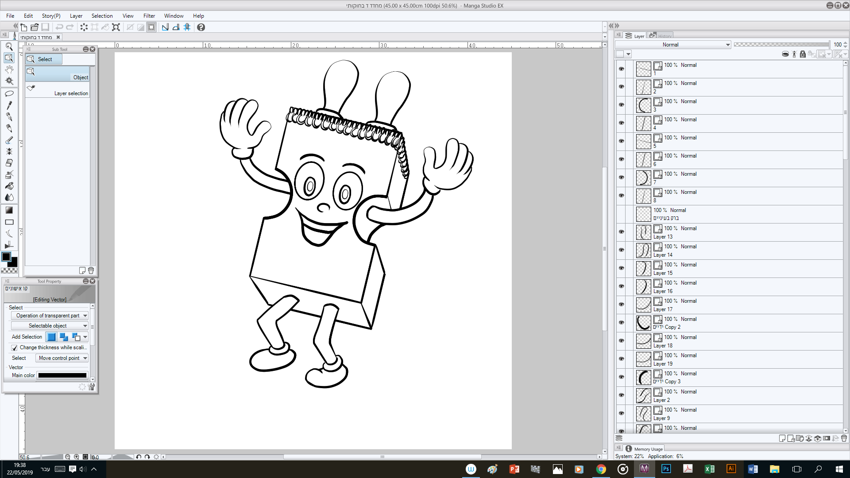Click the Vector Main color swatch
The width and height of the screenshot is (850, 478).
coord(62,375)
